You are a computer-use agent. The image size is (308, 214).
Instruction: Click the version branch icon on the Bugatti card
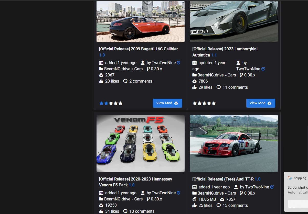click(x=148, y=69)
